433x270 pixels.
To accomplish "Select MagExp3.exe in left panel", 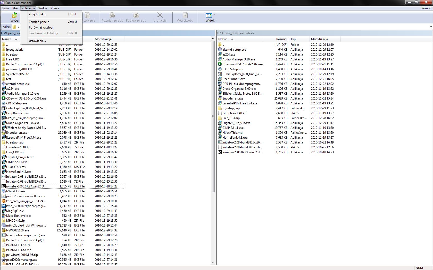I will [x=15, y=211].
